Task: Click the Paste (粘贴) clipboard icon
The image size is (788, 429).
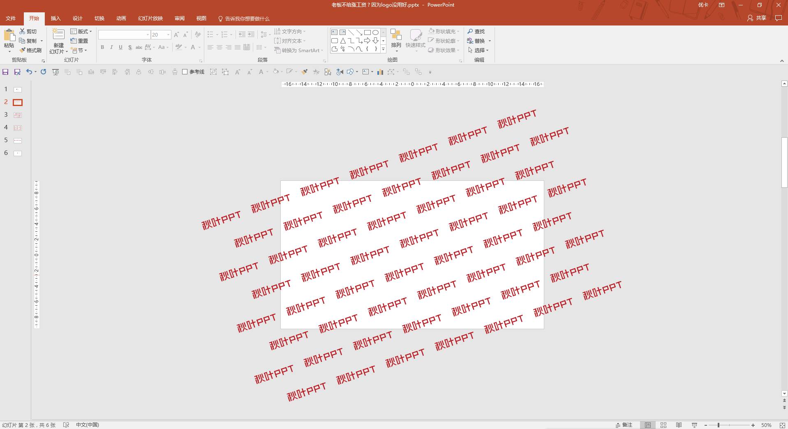Action: 9,35
